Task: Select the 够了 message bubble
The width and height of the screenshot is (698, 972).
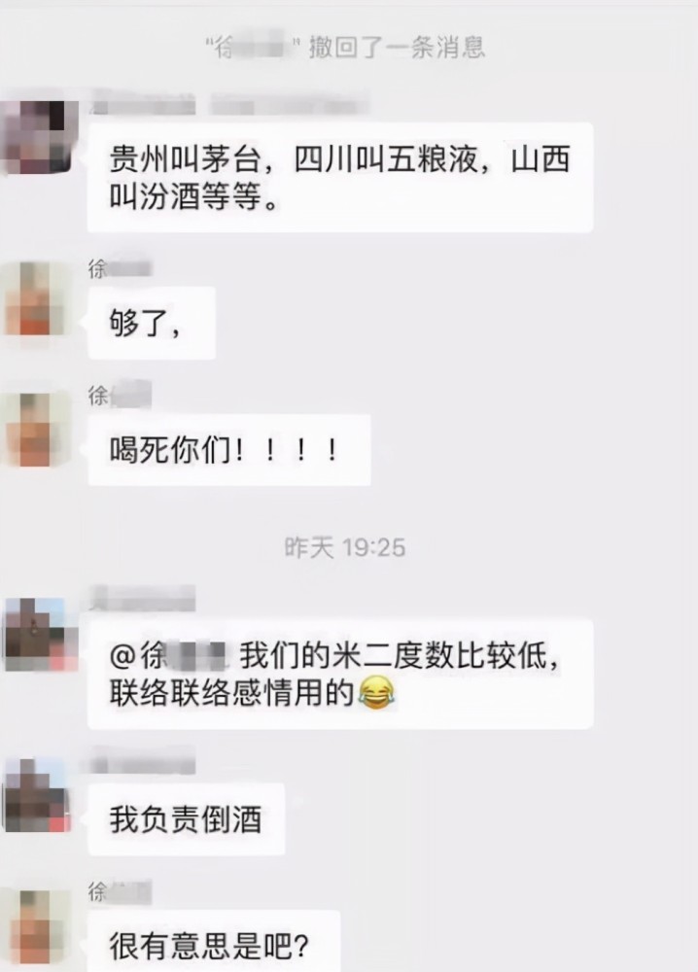Action: [x=152, y=323]
